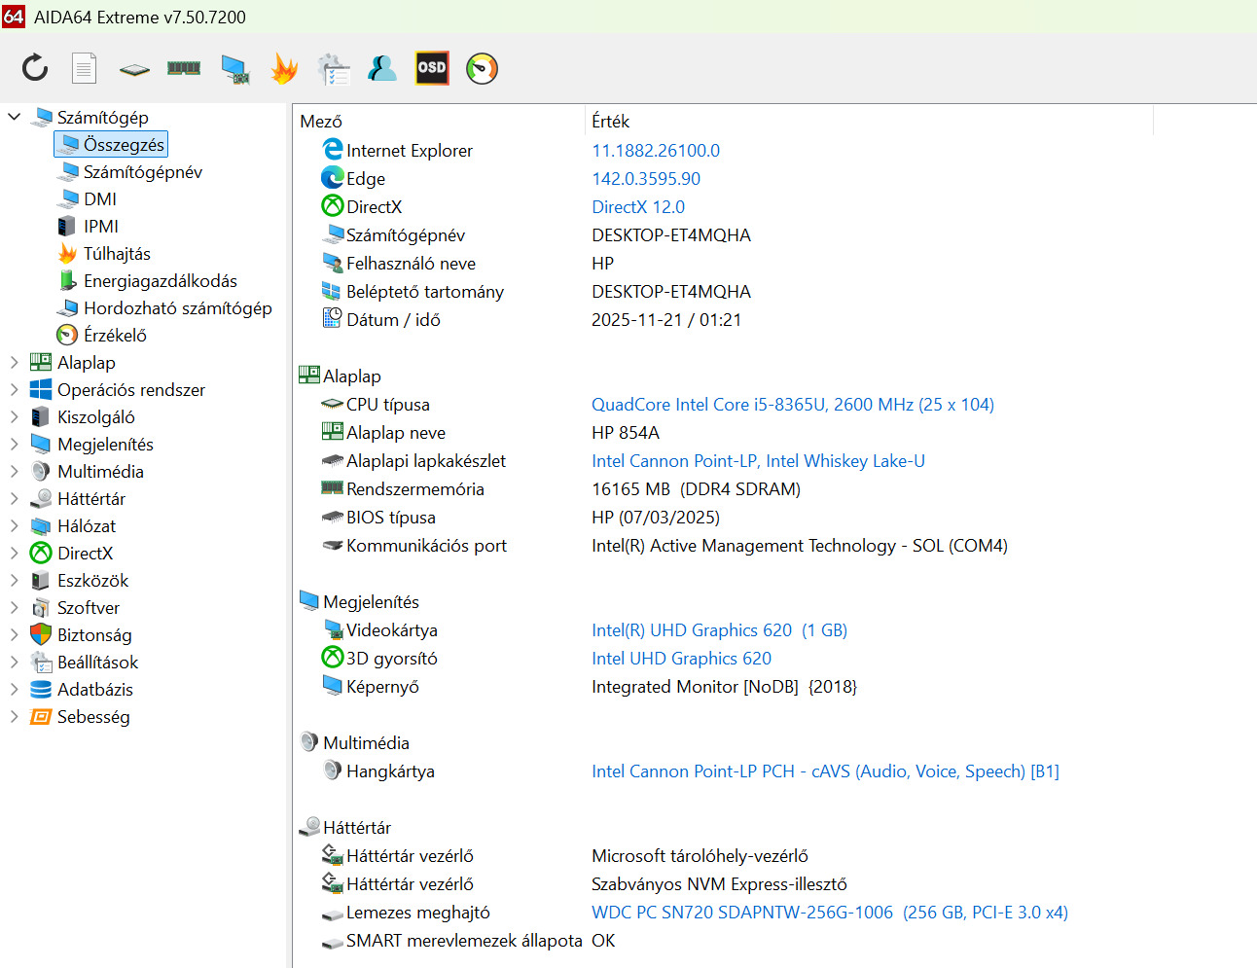Expand the Megjelenítés tree node
This screenshot has height=968, width=1257.
click(14, 444)
